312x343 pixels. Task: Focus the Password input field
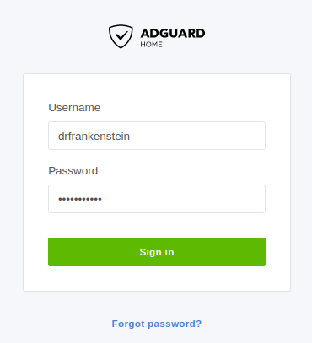[x=157, y=199]
